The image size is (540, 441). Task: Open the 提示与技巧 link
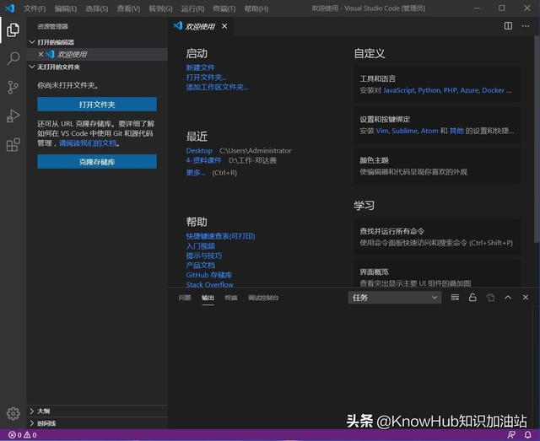point(204,255)
